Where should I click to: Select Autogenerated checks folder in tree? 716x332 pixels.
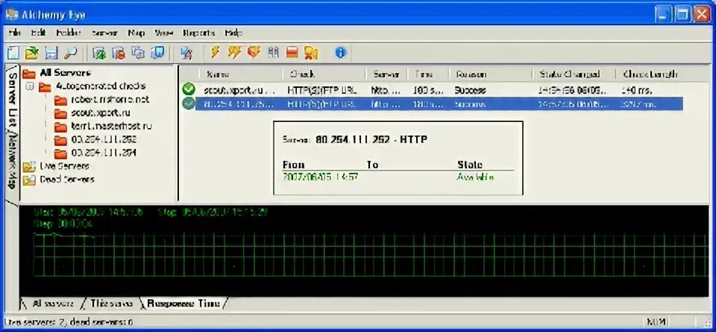[101, 86]
